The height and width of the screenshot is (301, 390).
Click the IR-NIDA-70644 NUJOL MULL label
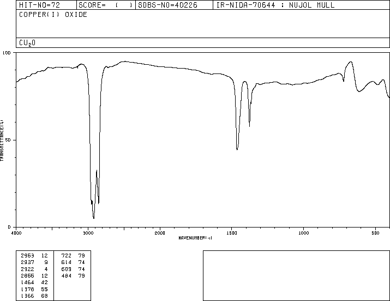tap(275, 5)
